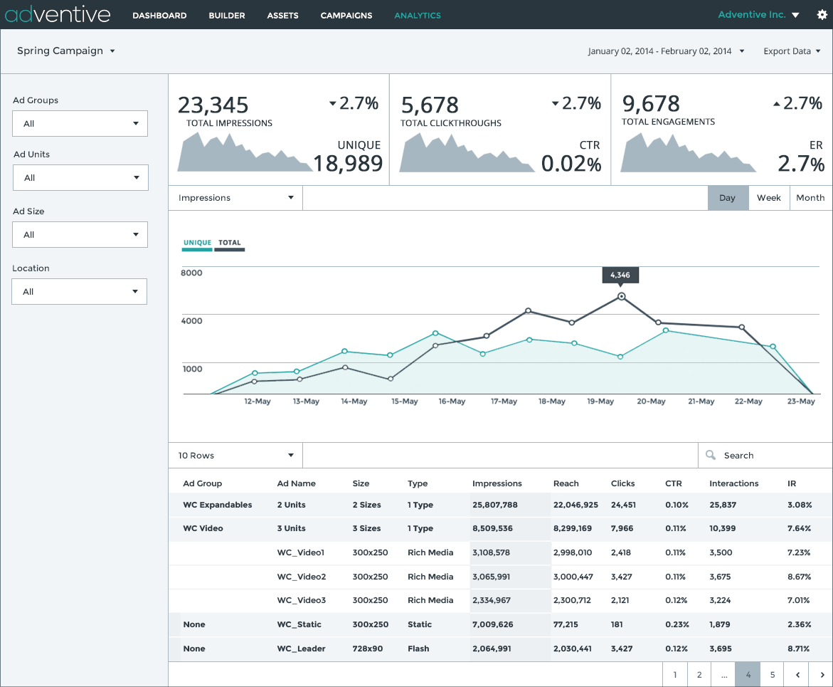The height and width of the screenshot is (687, 833).
Task: Switch chart granularity to Week
Action: pyautogui.click(x=769, y=198)
